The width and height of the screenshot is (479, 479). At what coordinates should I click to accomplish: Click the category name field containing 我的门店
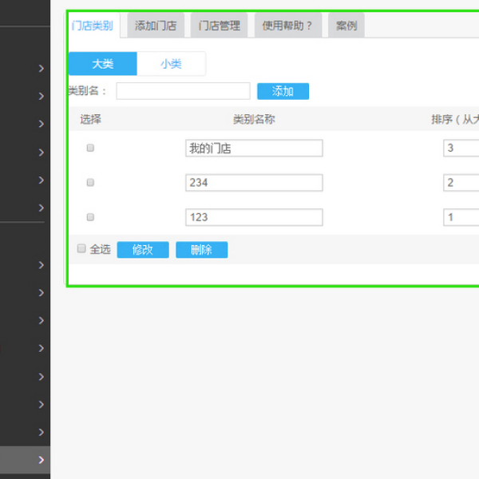pyautogui.click(x=253, y=148)
